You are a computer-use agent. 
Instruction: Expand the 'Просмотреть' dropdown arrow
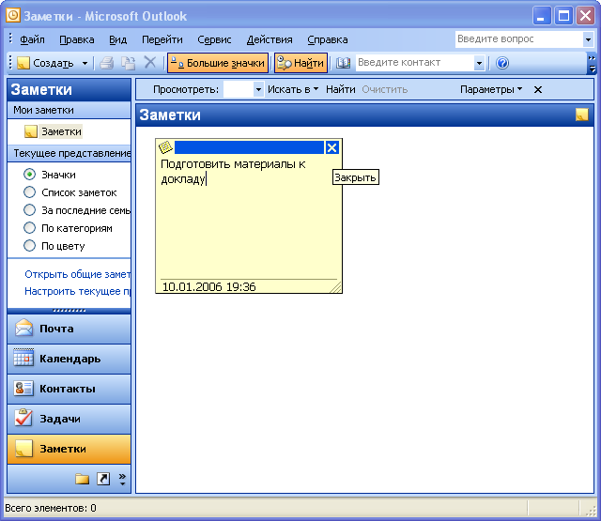coord(259,89)
